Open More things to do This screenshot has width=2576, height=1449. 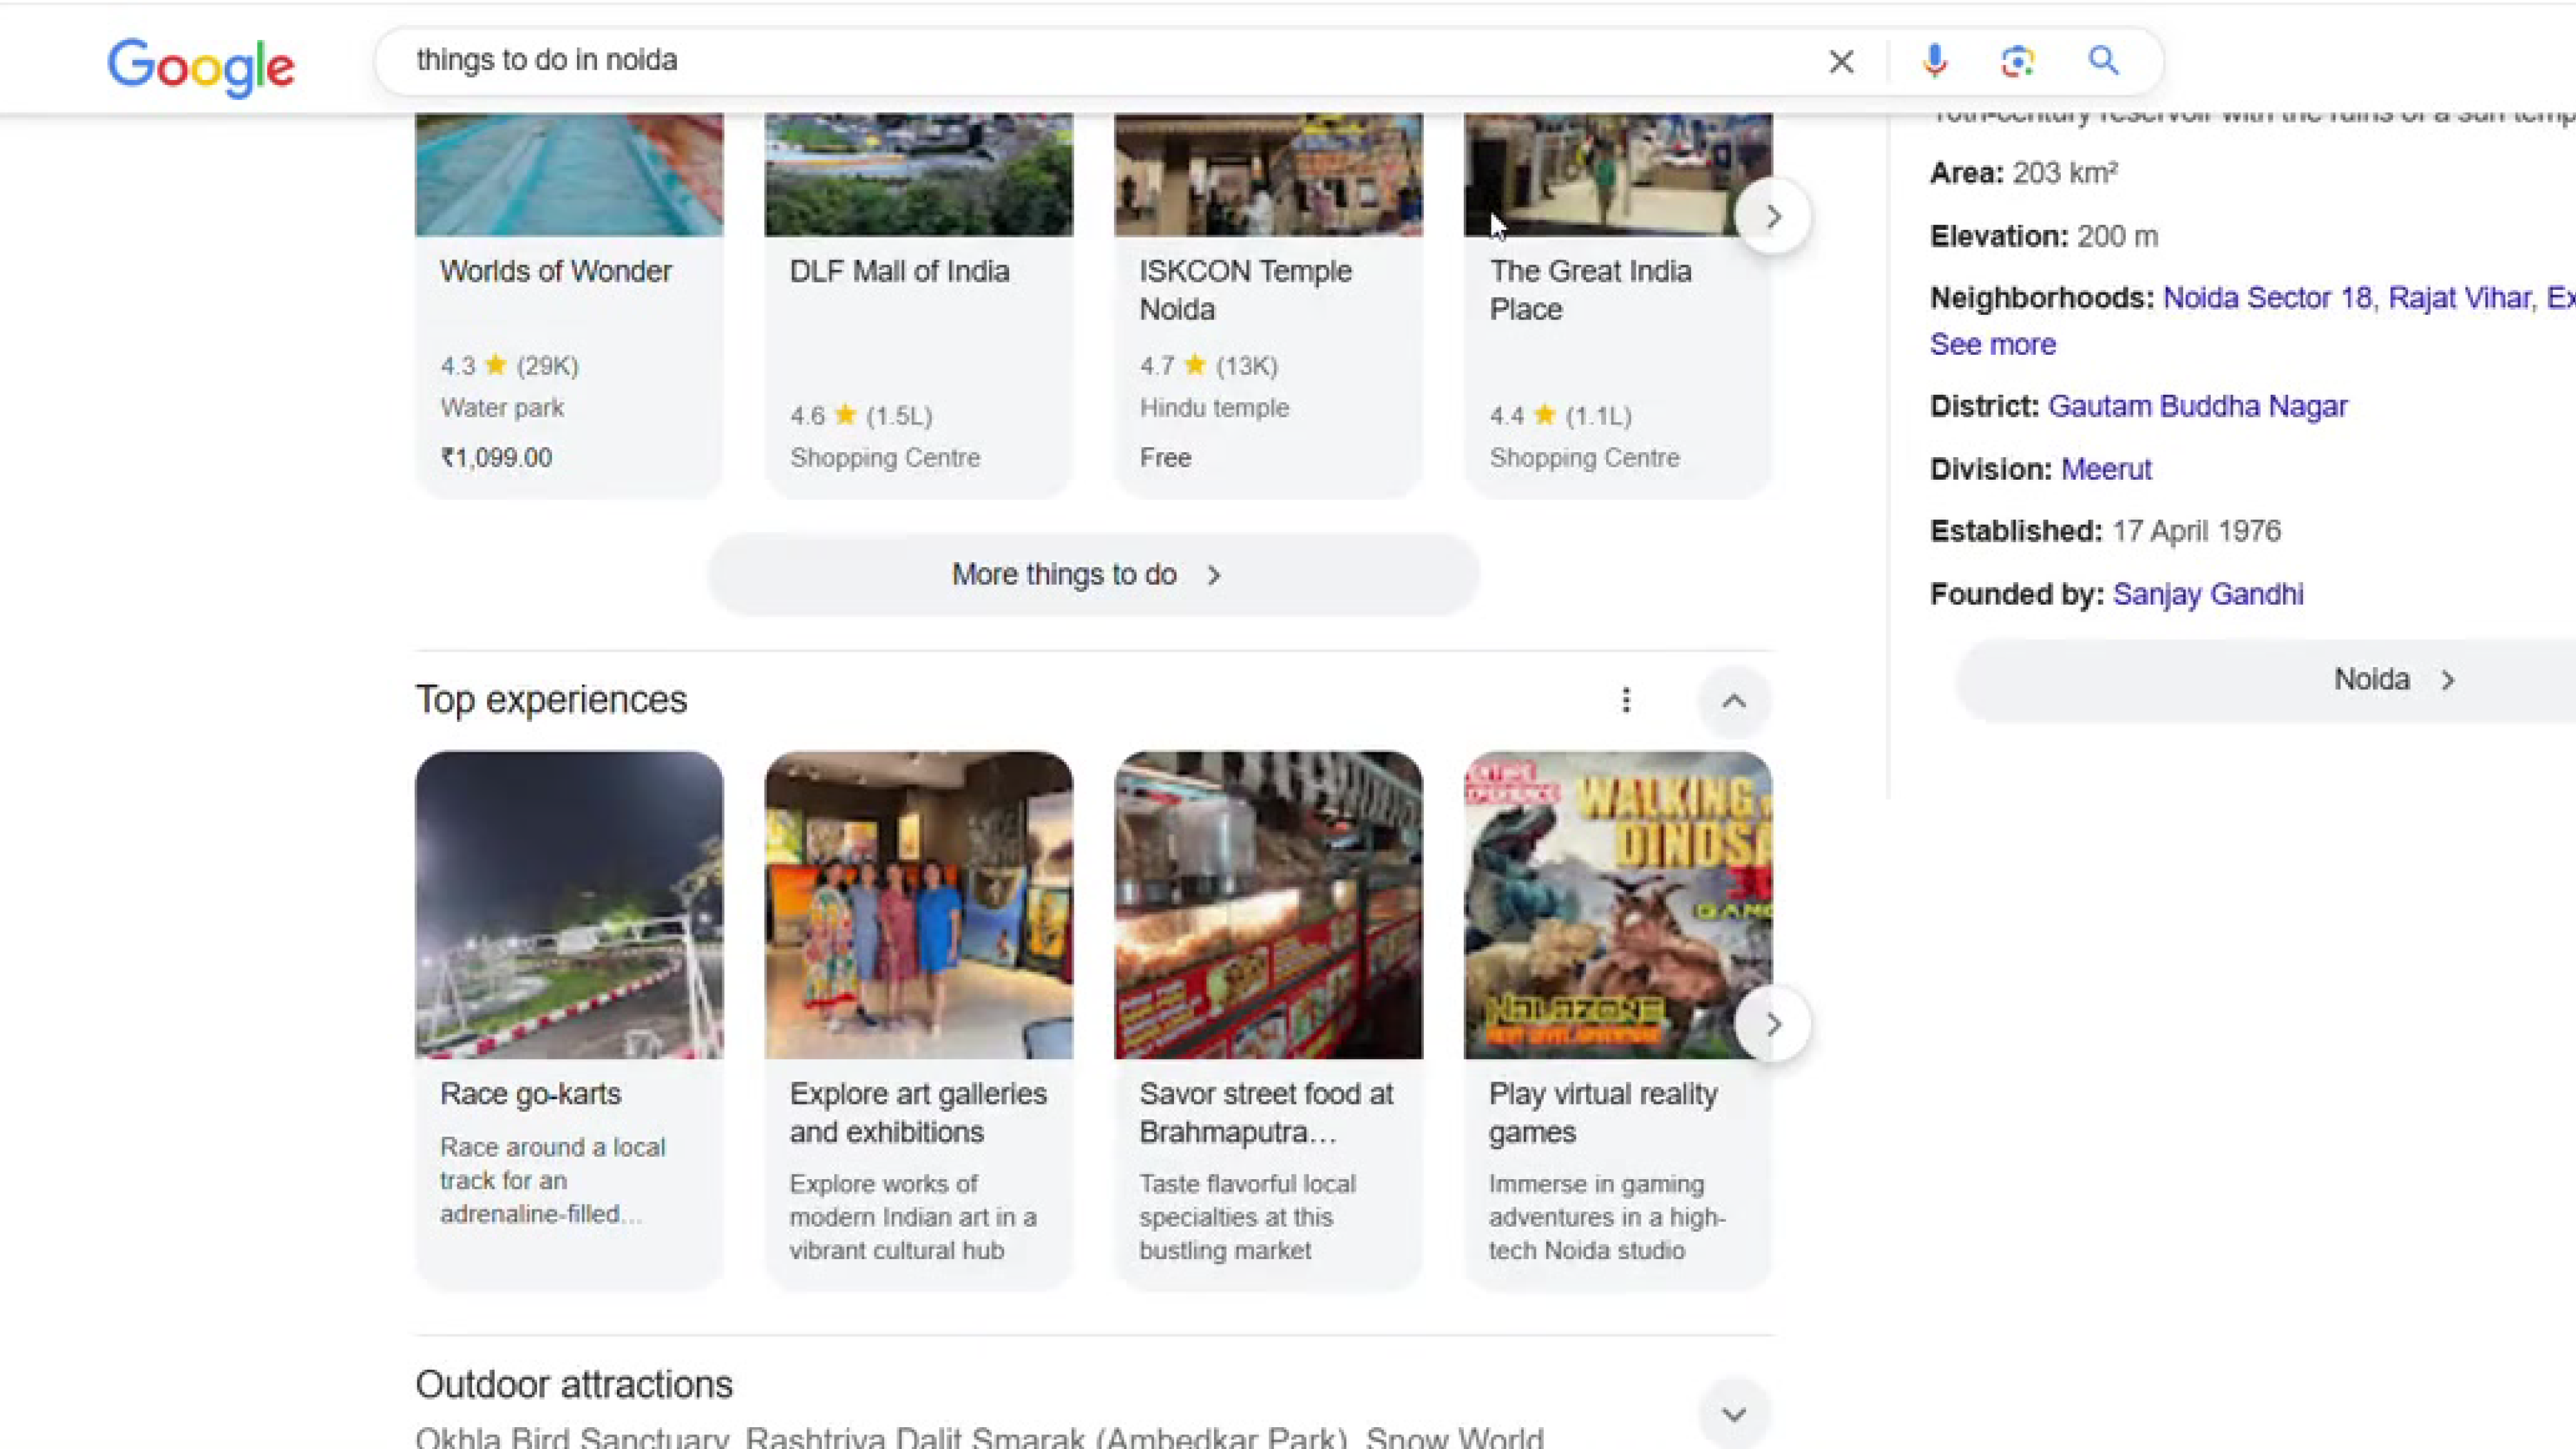(1092, 575)
